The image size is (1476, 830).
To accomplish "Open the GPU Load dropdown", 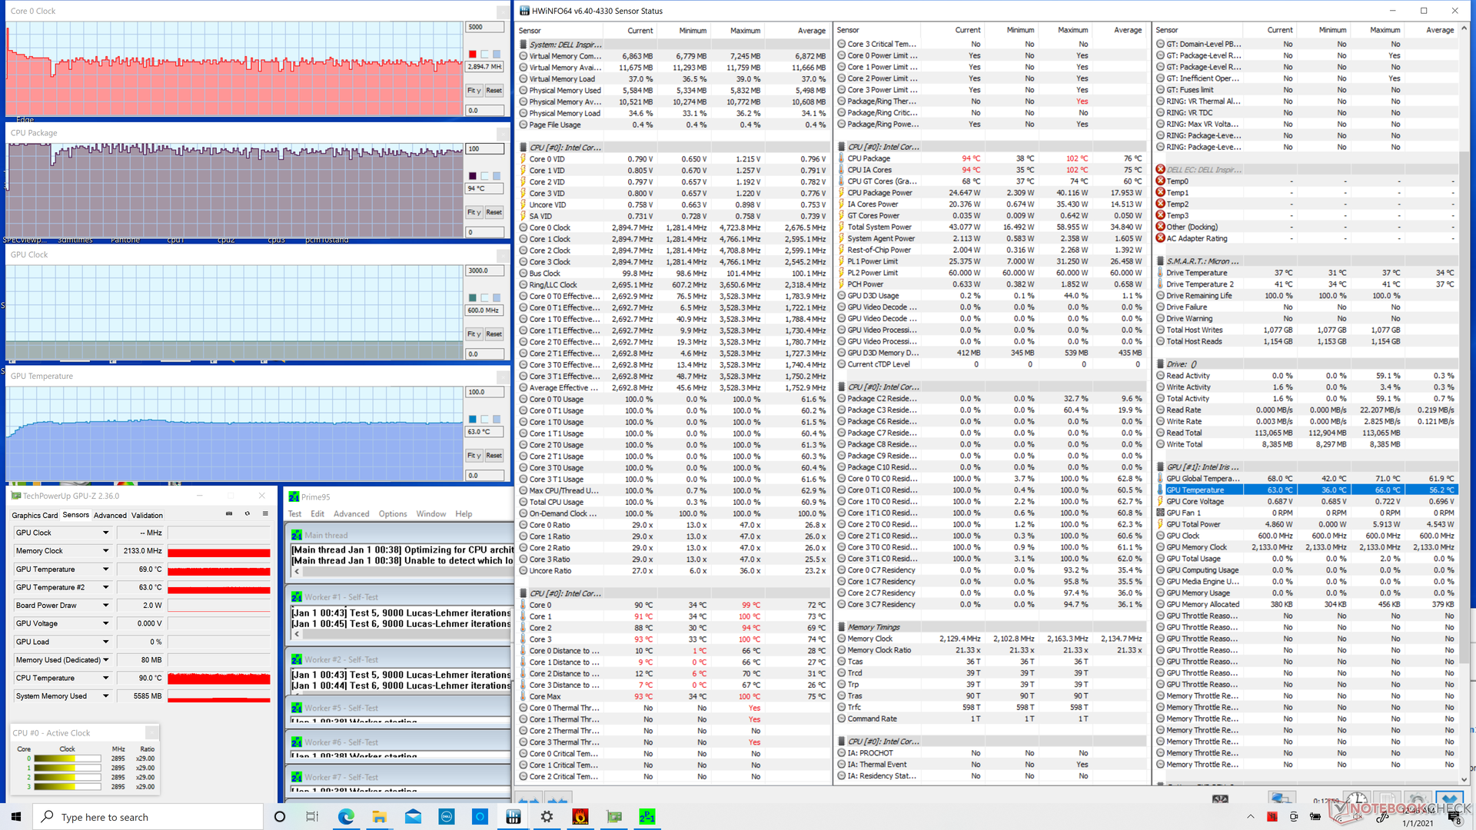I will click(105, 642).
